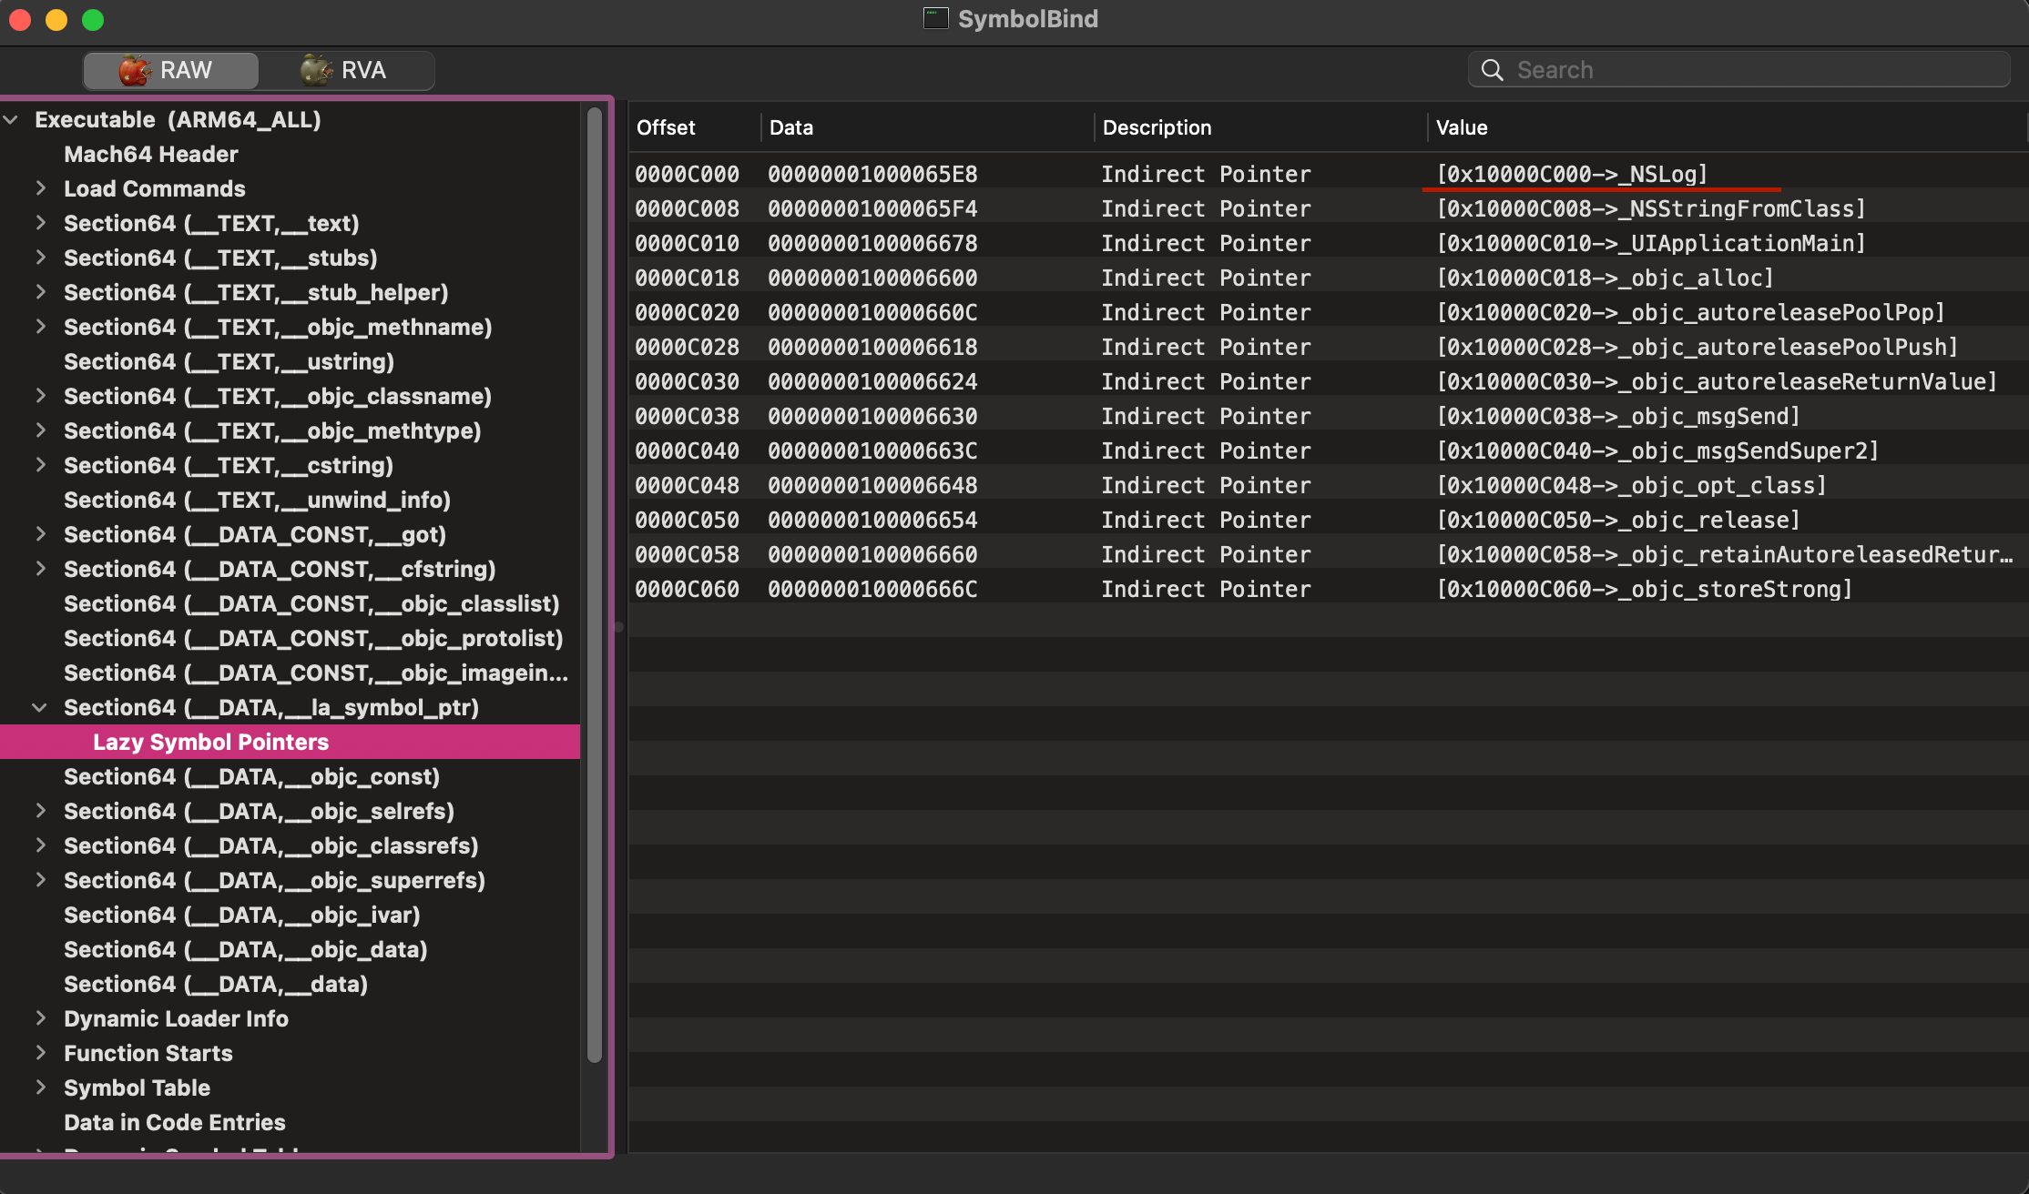Select the _objc_storeStrong row value

click(1645, 589)
